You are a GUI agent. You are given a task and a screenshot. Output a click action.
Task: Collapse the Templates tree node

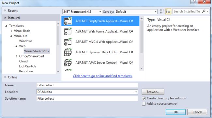[6, 26]
